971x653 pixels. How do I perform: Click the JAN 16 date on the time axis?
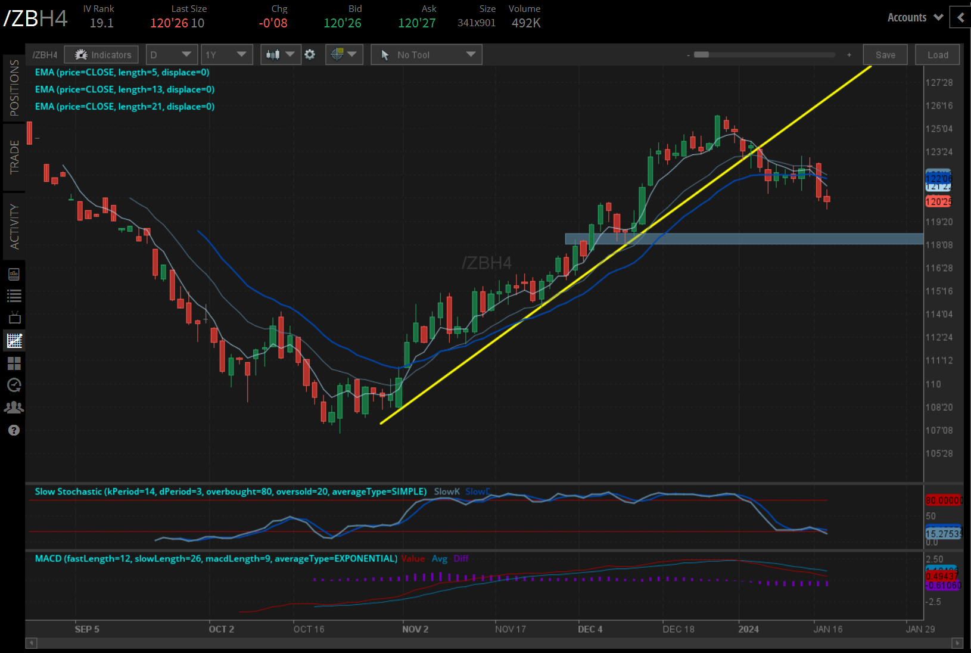828,629
